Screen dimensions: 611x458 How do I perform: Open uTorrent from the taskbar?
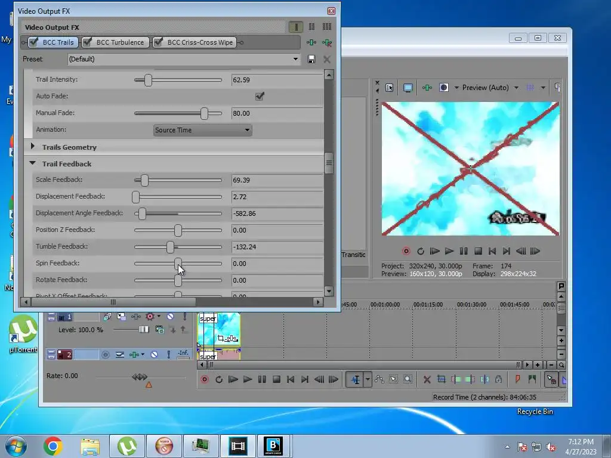(x=127, y=446)
